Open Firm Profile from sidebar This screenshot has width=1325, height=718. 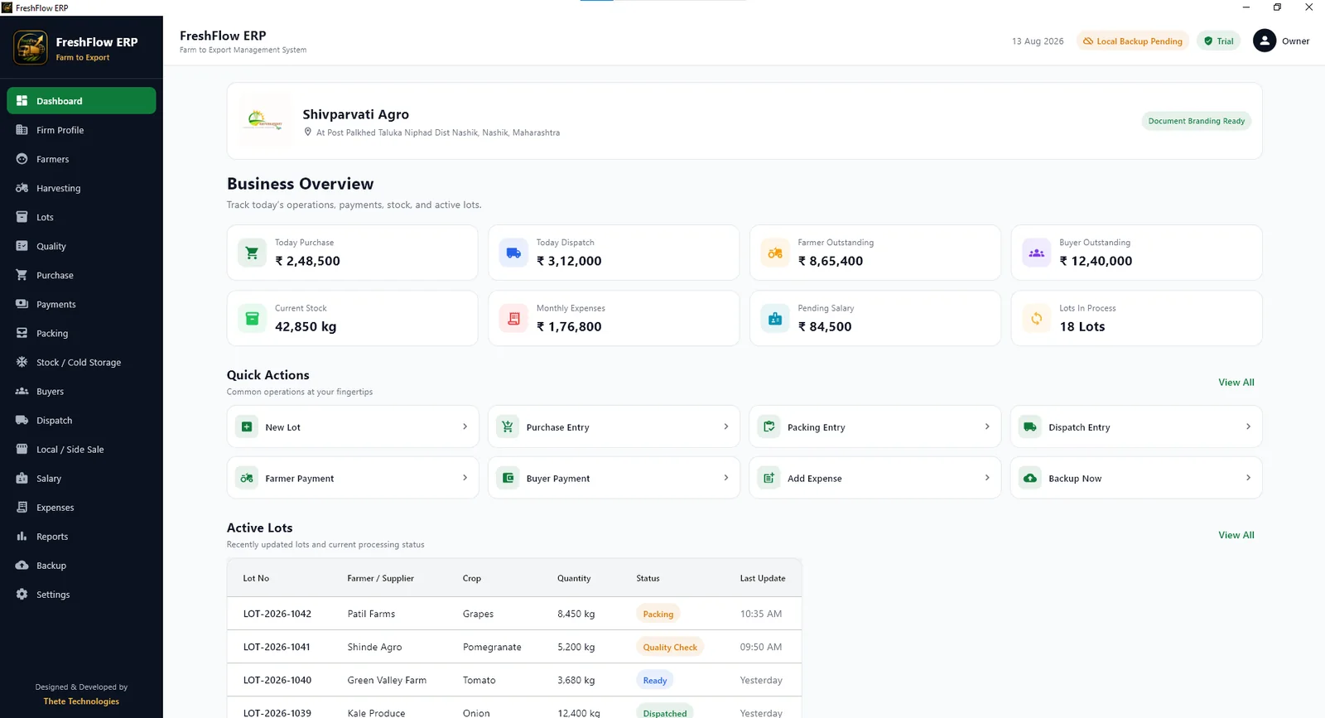tap(81, 130)
